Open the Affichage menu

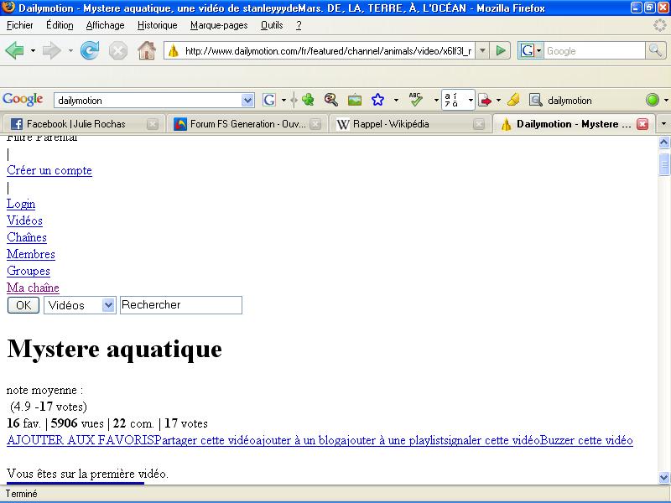[105, 25]
